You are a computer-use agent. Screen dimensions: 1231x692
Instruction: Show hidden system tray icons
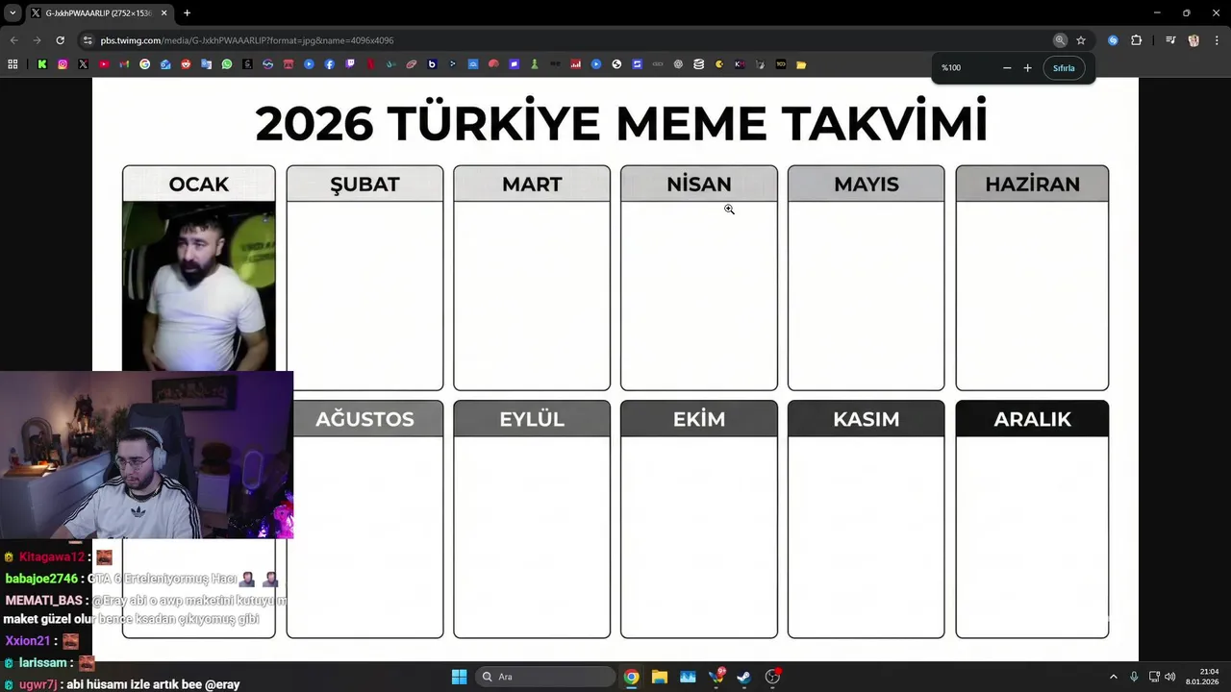coord(1114,677)
